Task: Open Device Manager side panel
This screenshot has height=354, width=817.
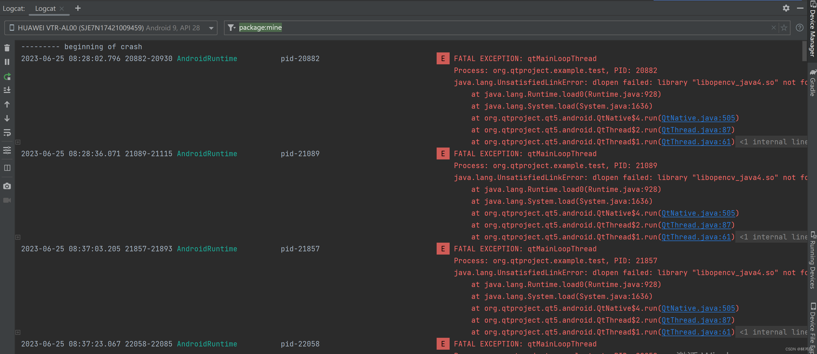Action: [813, 29]
